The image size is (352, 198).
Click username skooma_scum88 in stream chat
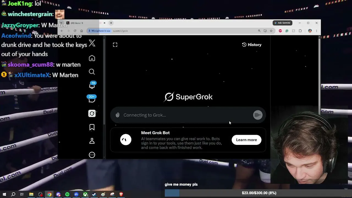(x=30, y=65)
